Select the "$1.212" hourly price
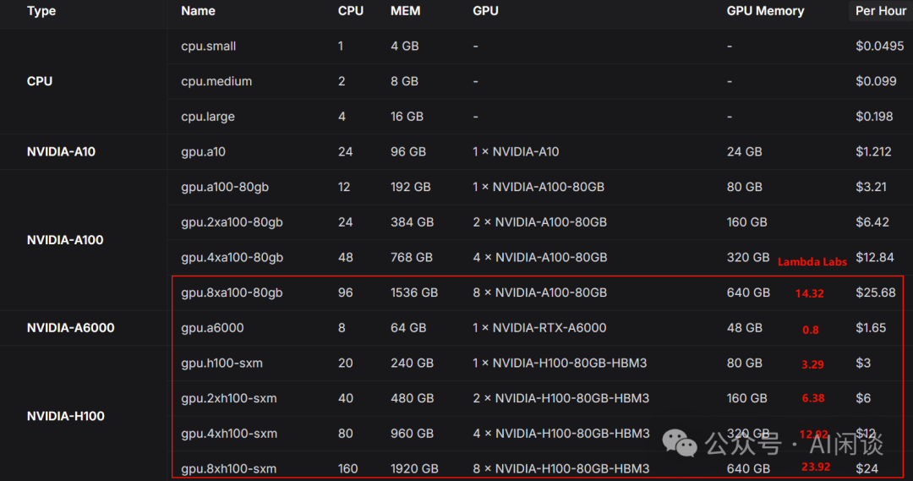Screen dimensions: 913x481 873,152
